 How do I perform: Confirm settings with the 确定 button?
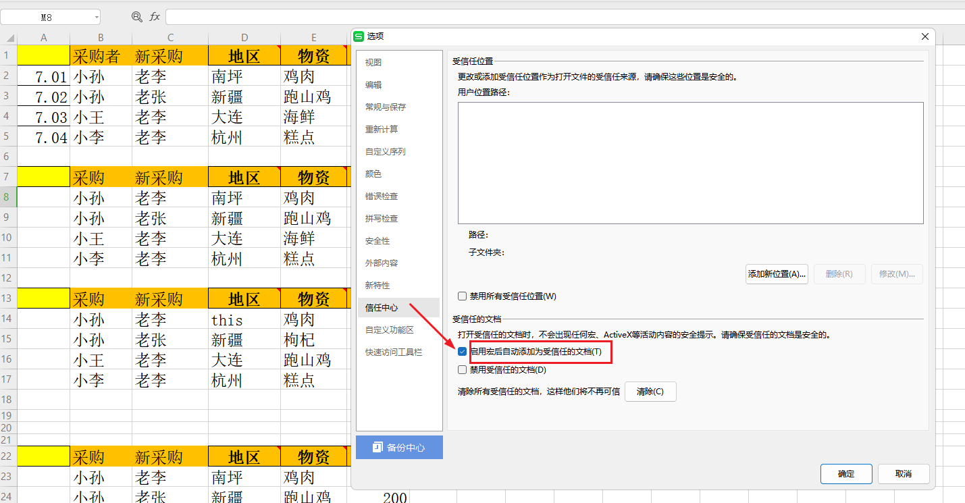845,473
